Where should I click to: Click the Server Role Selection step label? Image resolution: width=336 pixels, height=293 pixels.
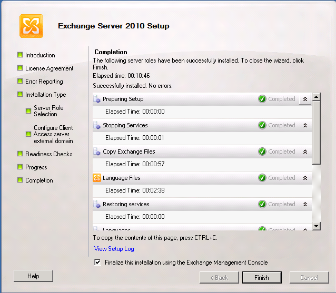pyautogui.click(x=48, y=111)
